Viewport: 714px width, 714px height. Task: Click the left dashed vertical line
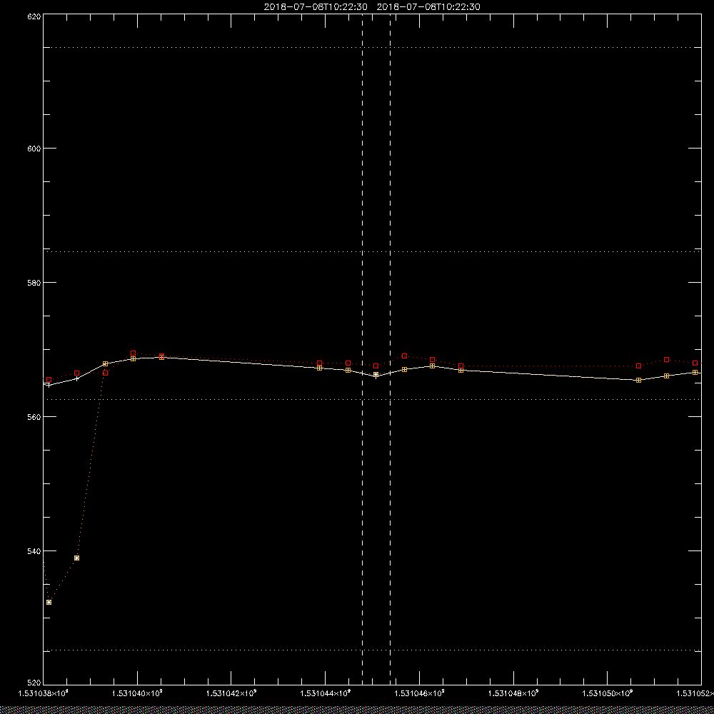[363, 348]
